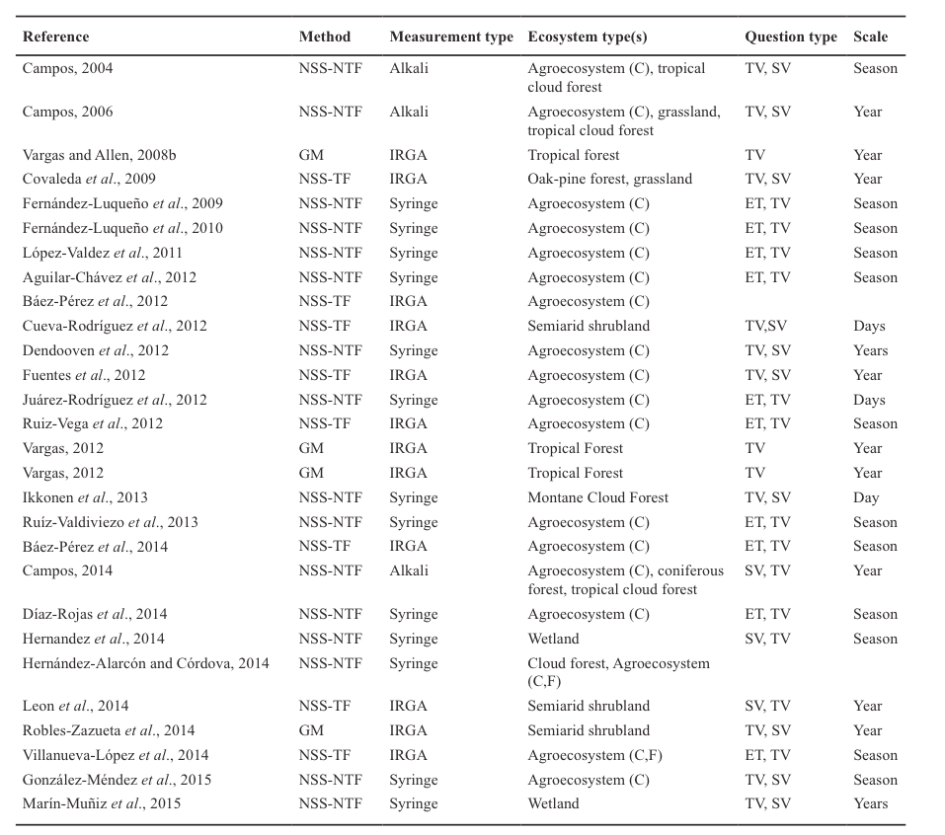Open the Ikkonen et al., 2013 reference
The width and height of the screenshot is (945, 835).
(x=84, y=497)
